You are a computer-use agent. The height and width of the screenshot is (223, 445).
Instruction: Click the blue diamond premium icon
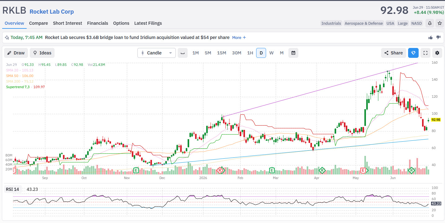(413, 53)
